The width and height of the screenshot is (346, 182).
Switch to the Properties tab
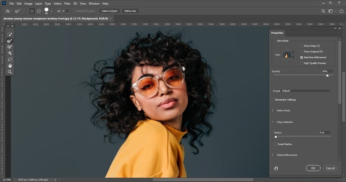(x=277, y=33)
